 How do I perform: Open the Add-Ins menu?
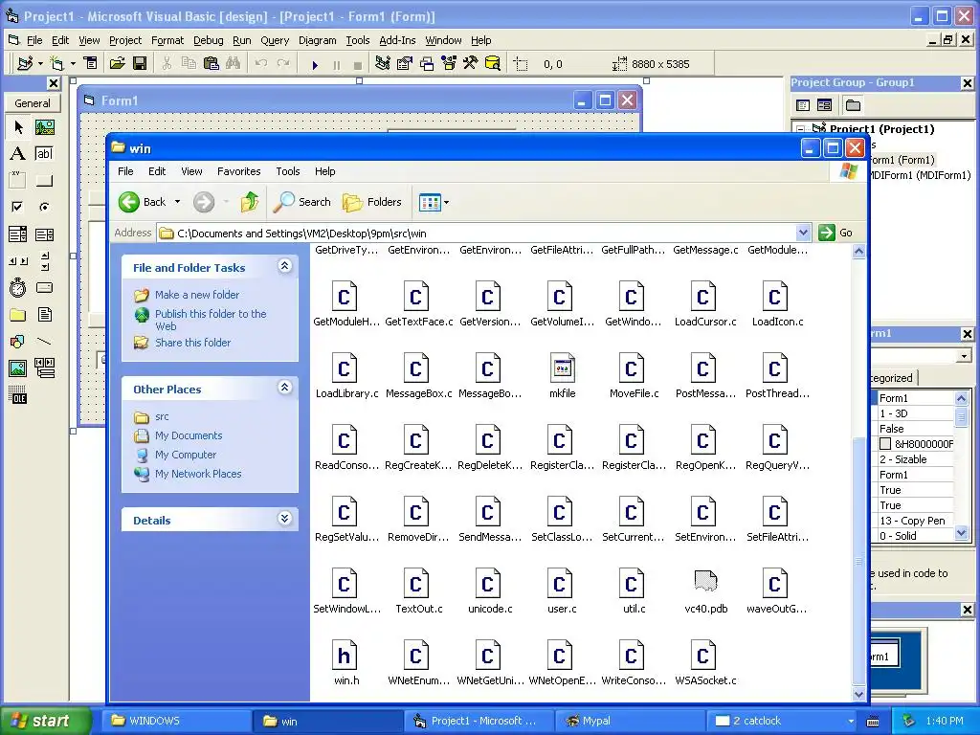[x=397, y=40]
